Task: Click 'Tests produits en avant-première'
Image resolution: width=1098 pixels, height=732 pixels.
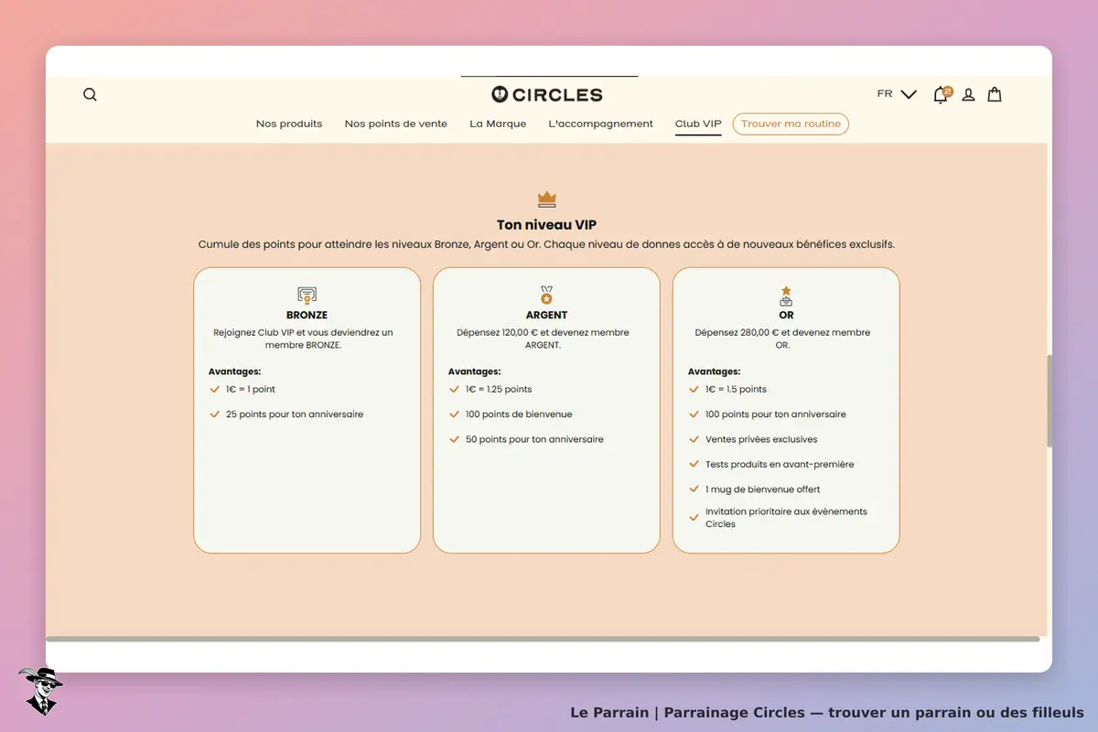Action: click(780, 465)
